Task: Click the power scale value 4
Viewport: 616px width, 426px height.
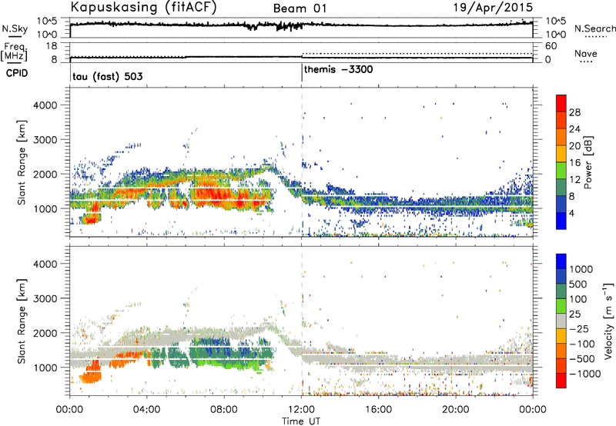Action: point(571,214)
